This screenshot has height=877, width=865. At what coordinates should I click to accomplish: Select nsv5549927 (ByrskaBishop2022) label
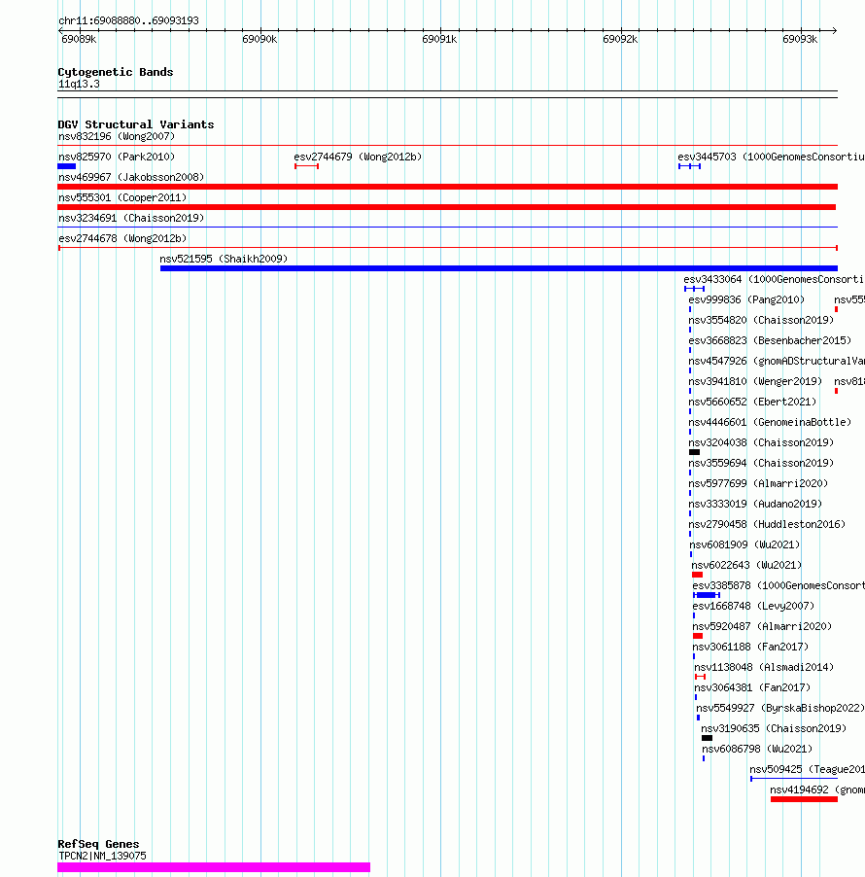(780, 708)
